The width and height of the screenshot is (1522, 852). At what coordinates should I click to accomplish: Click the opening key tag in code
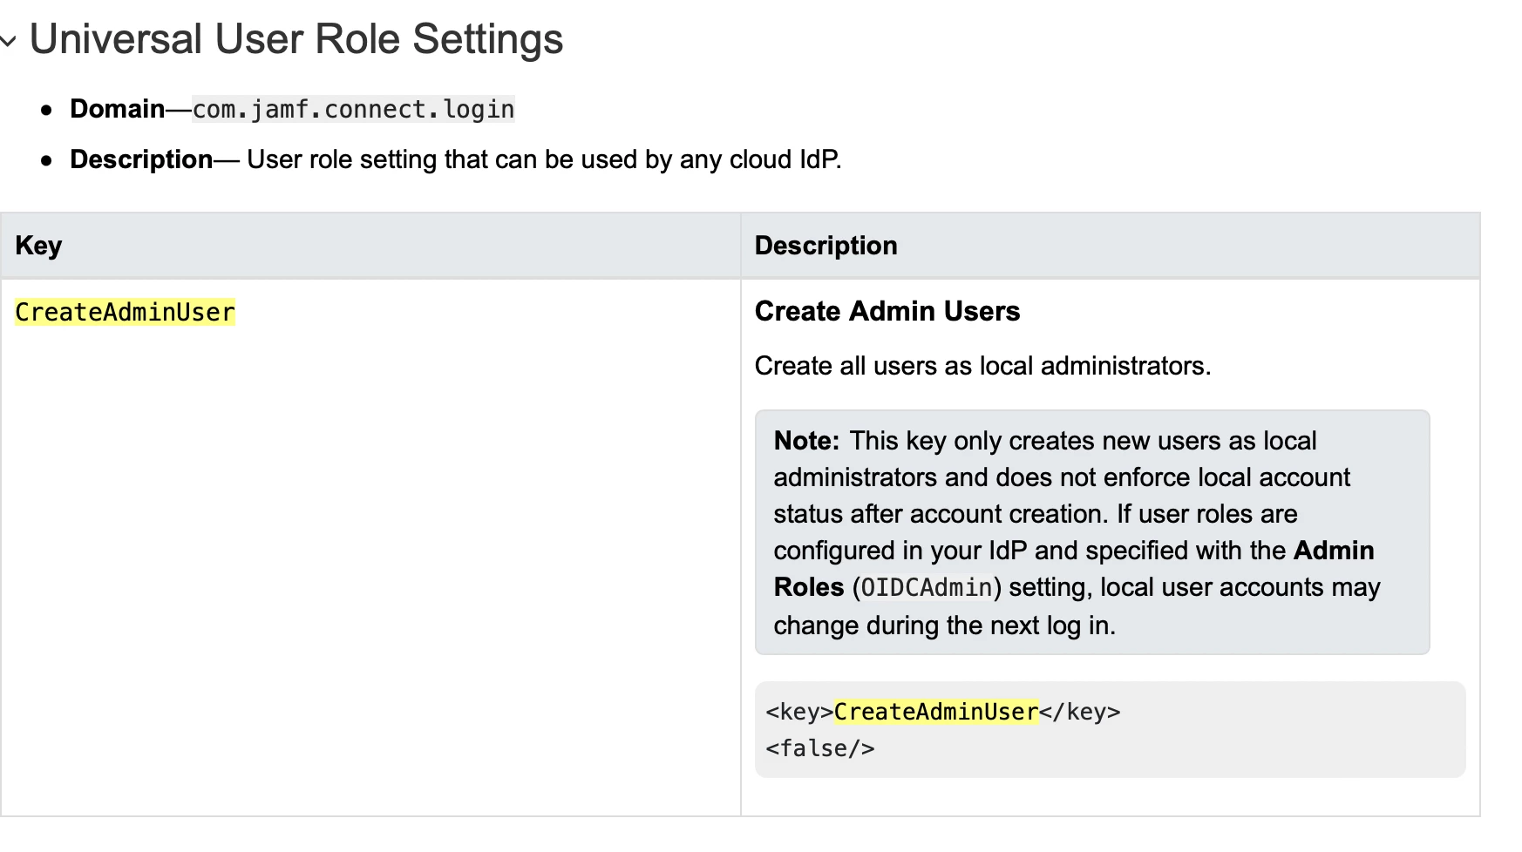tap(799, 712)
